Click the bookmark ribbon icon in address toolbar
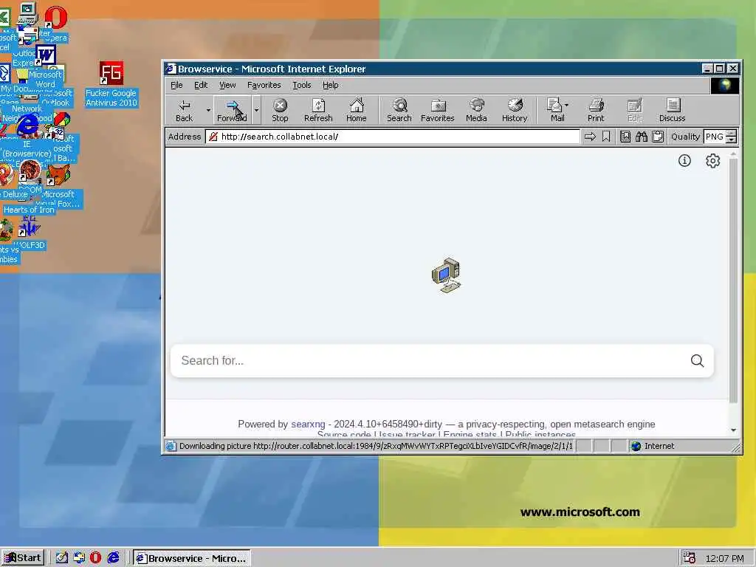 point(606,137)
